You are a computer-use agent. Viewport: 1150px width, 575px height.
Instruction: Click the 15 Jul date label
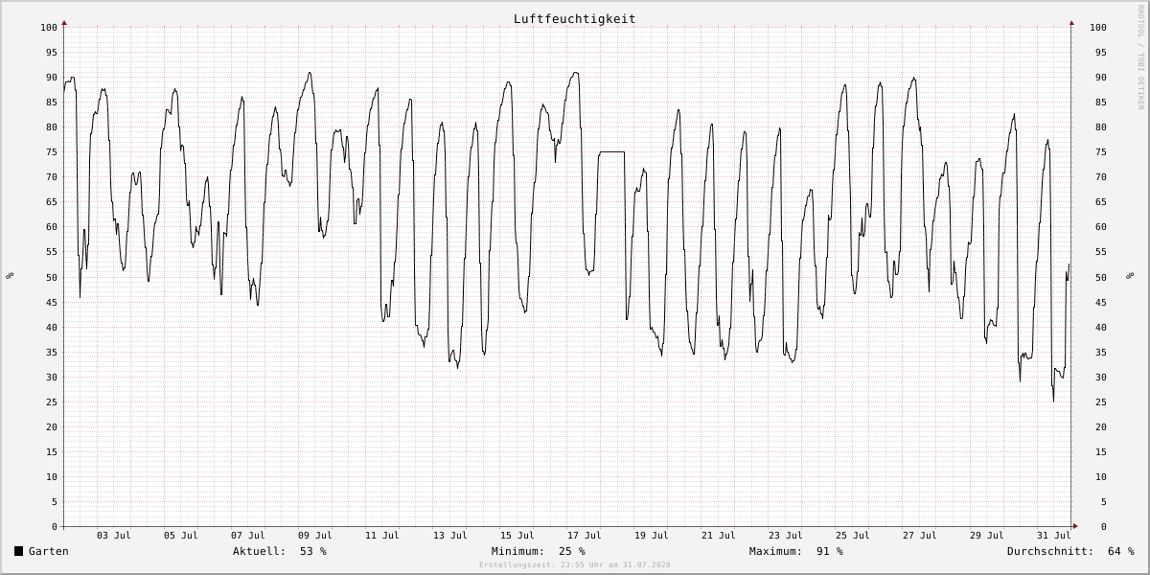517,536
